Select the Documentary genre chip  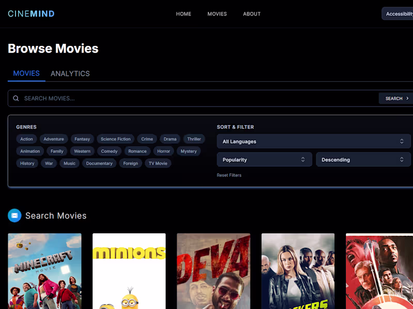click(99, 163)
